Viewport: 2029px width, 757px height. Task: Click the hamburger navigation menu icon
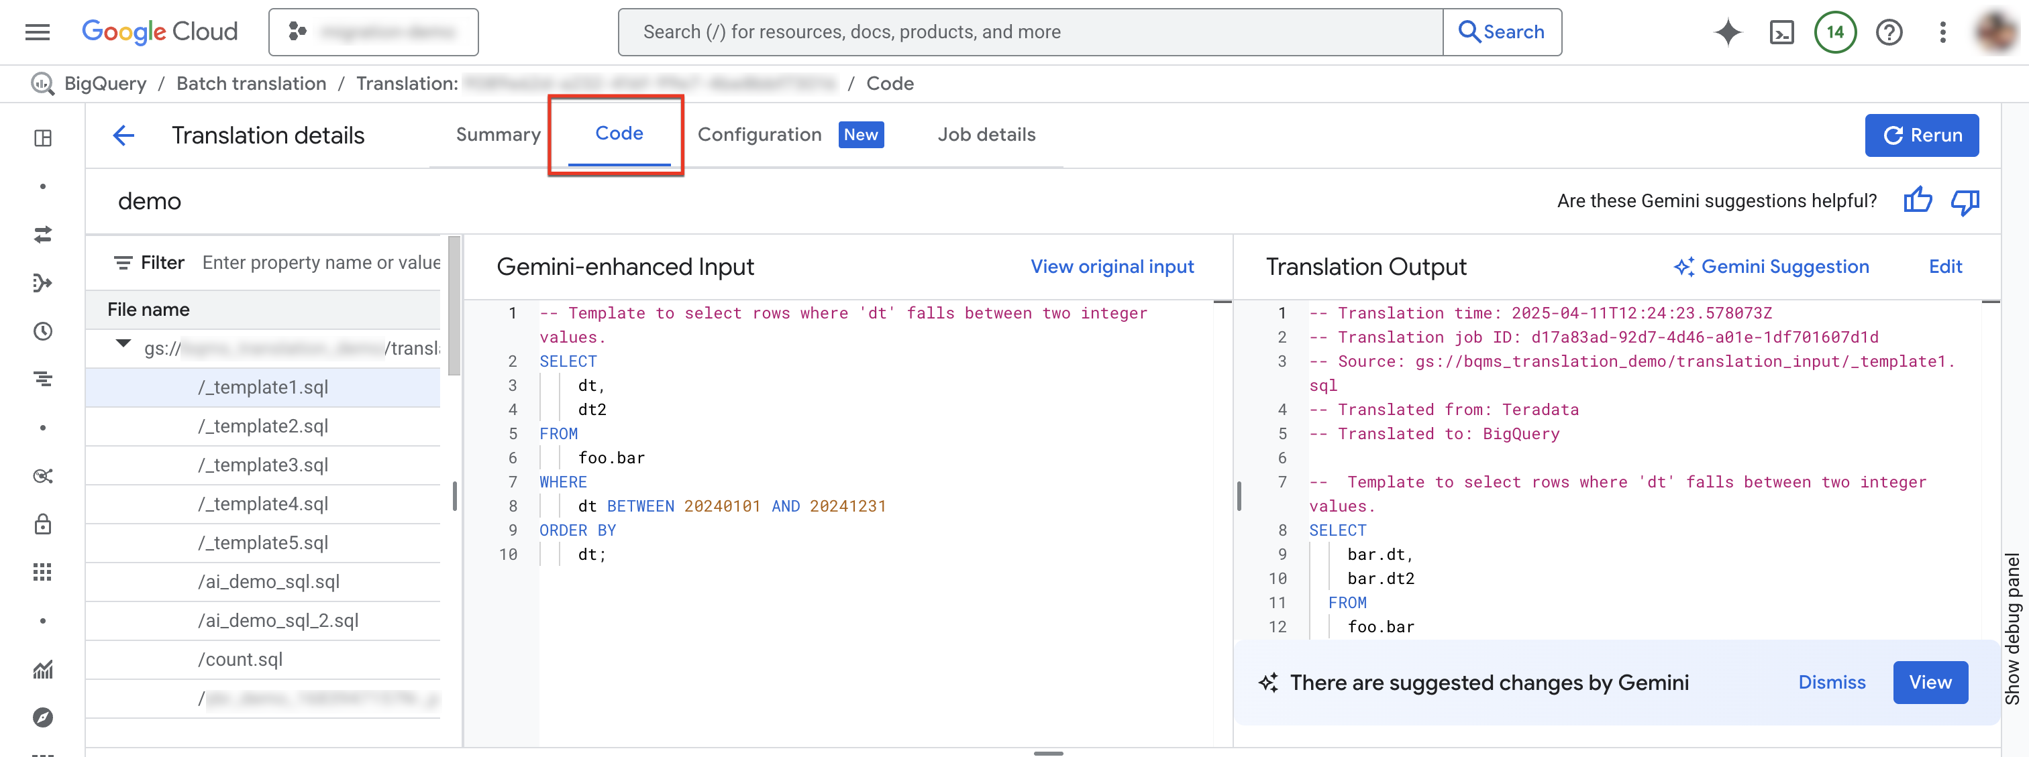point(37,32)
